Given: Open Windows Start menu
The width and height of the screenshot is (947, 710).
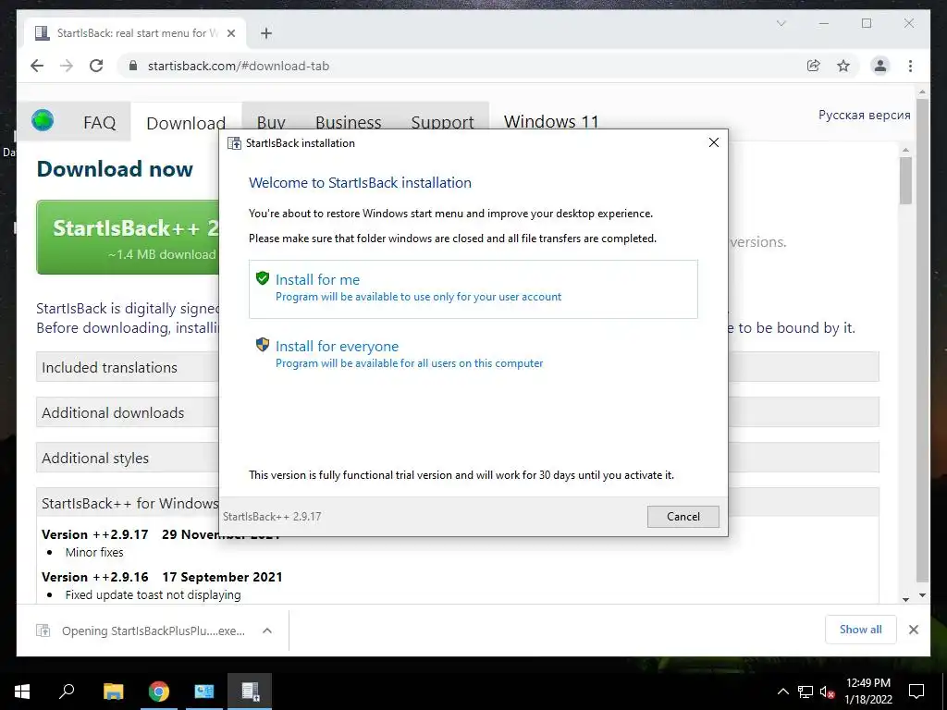Looking at the screenshot, I should (22, 692).
